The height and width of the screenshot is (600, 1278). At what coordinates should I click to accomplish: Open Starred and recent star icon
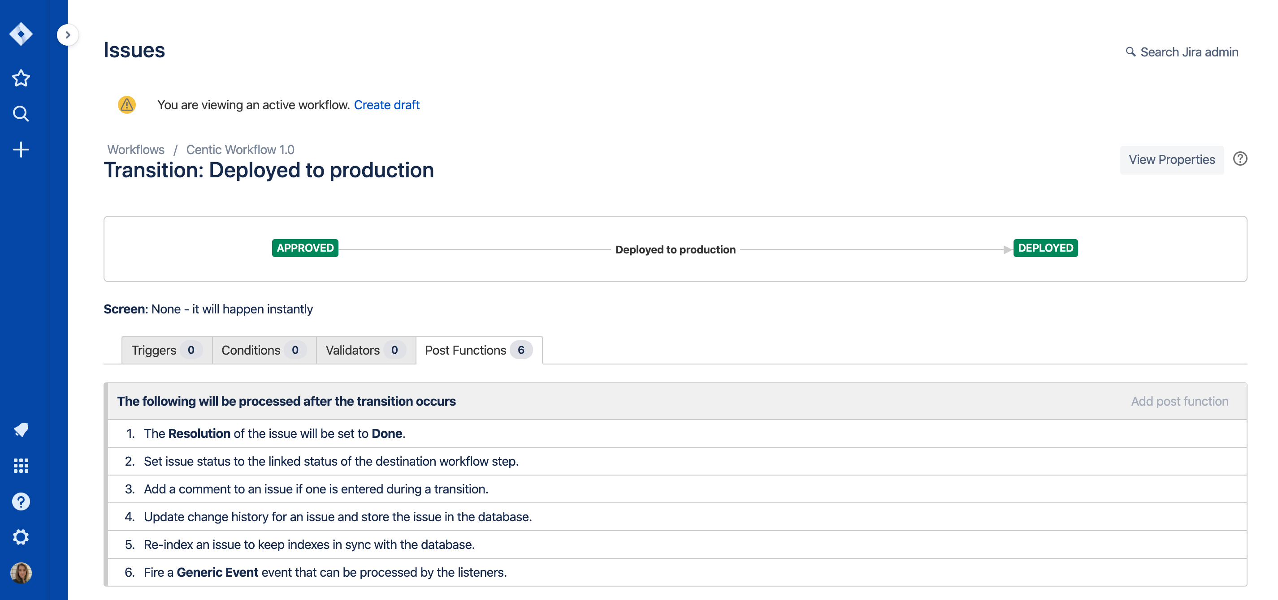click(x=21, y=78)
